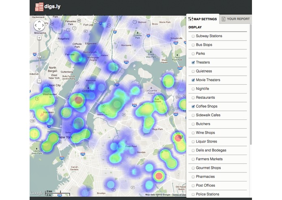
Task: Enable the Delis and Bodegas checkbox
Action: 193,151
